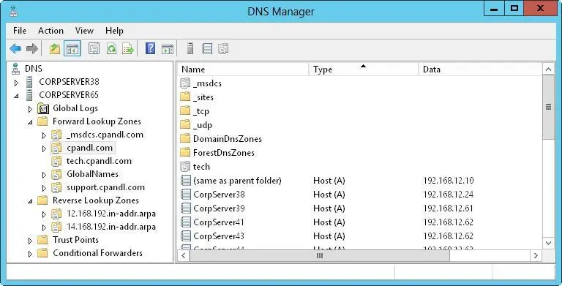Select the support.cpandl.com tree item
The height and width of the screenshot is (286, 562).
coord(105,187)
